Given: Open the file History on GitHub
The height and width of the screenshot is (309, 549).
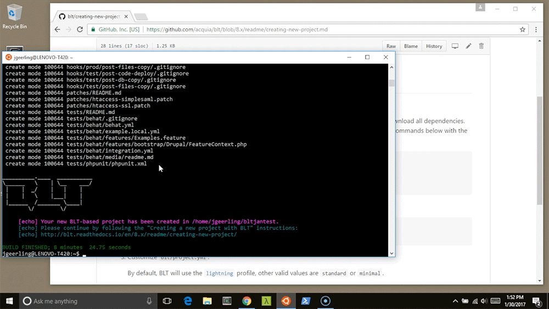Looking at the screenshot, I should (x=434, y=46).
